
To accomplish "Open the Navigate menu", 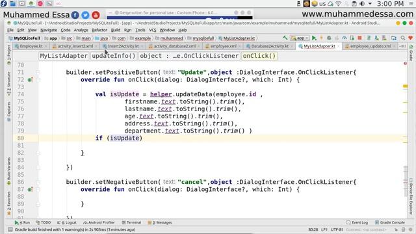I will 49,30.
